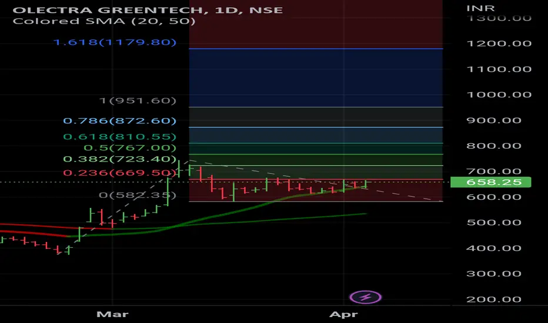Click the 1200.00 price axis value
548x323 pixels.
(499, 43)
